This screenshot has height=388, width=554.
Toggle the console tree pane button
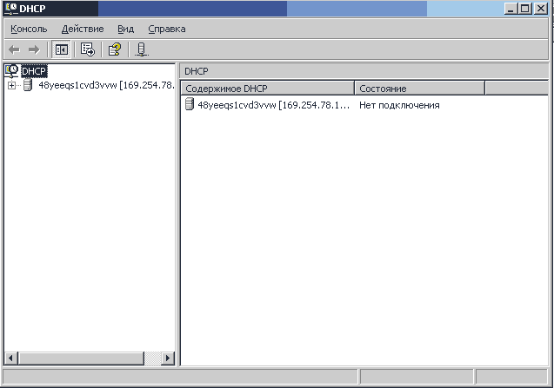point(62,49)
